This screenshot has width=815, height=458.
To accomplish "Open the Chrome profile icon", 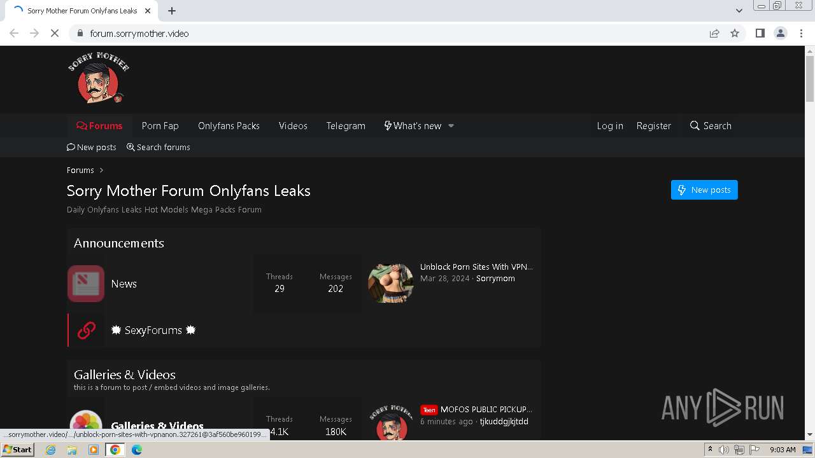I will click(781, 33).
